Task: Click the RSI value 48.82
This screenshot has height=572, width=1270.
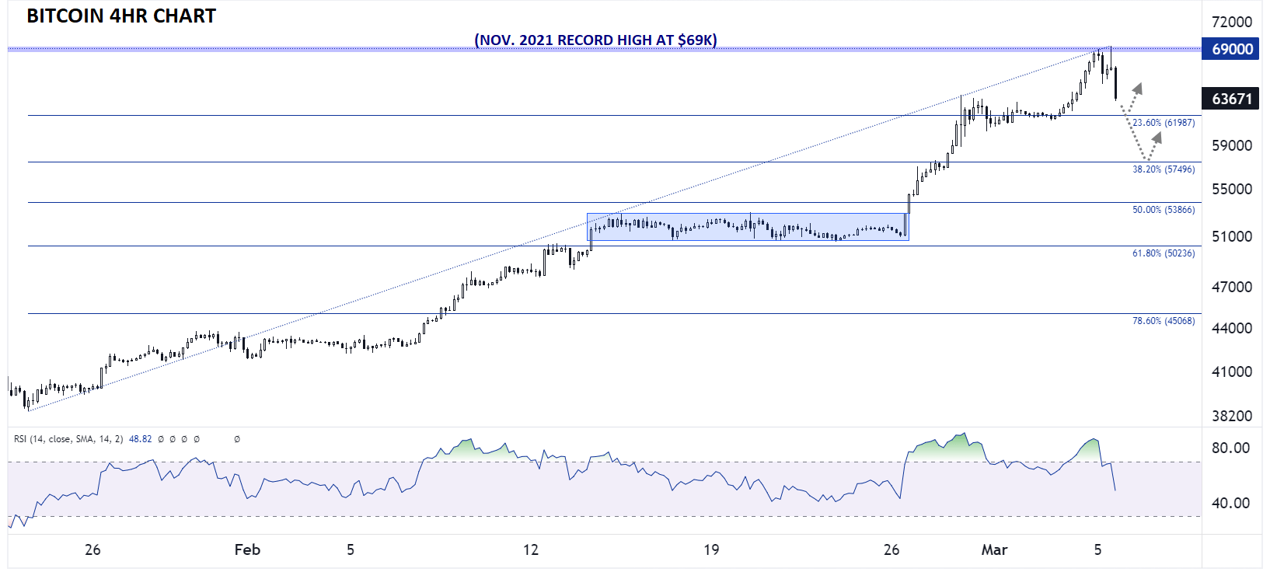Action: coord(141,439)
